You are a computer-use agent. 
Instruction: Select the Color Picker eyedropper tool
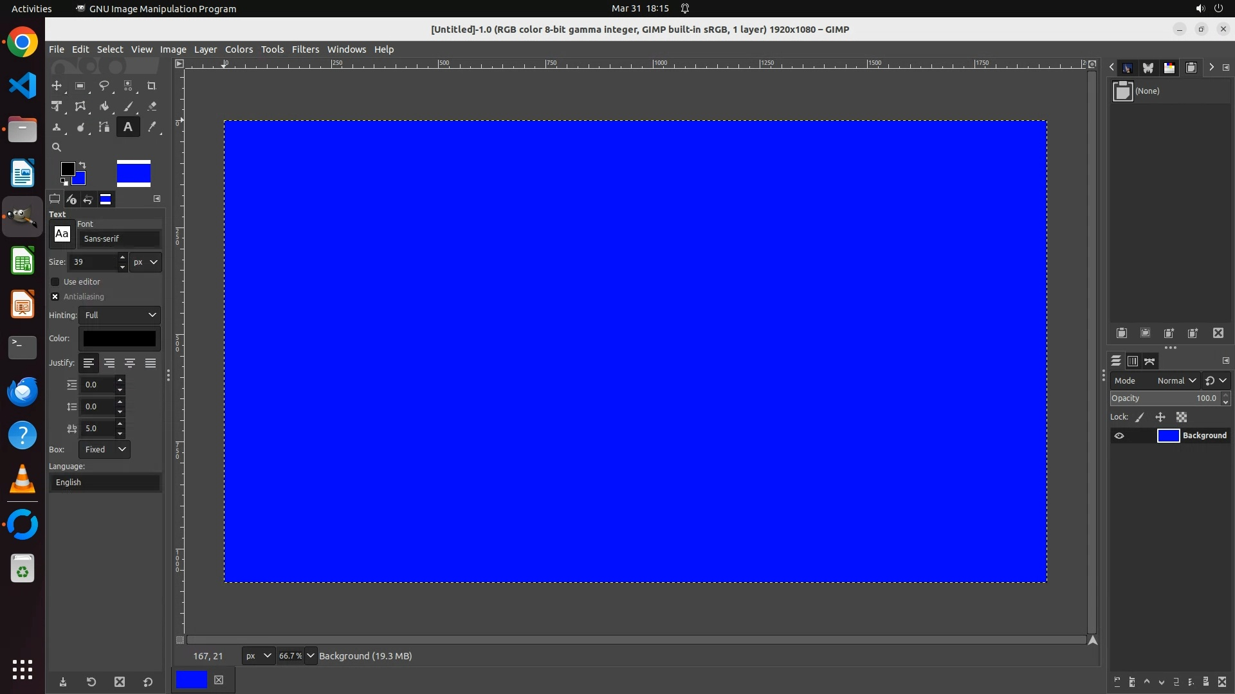tap(152, 127)
